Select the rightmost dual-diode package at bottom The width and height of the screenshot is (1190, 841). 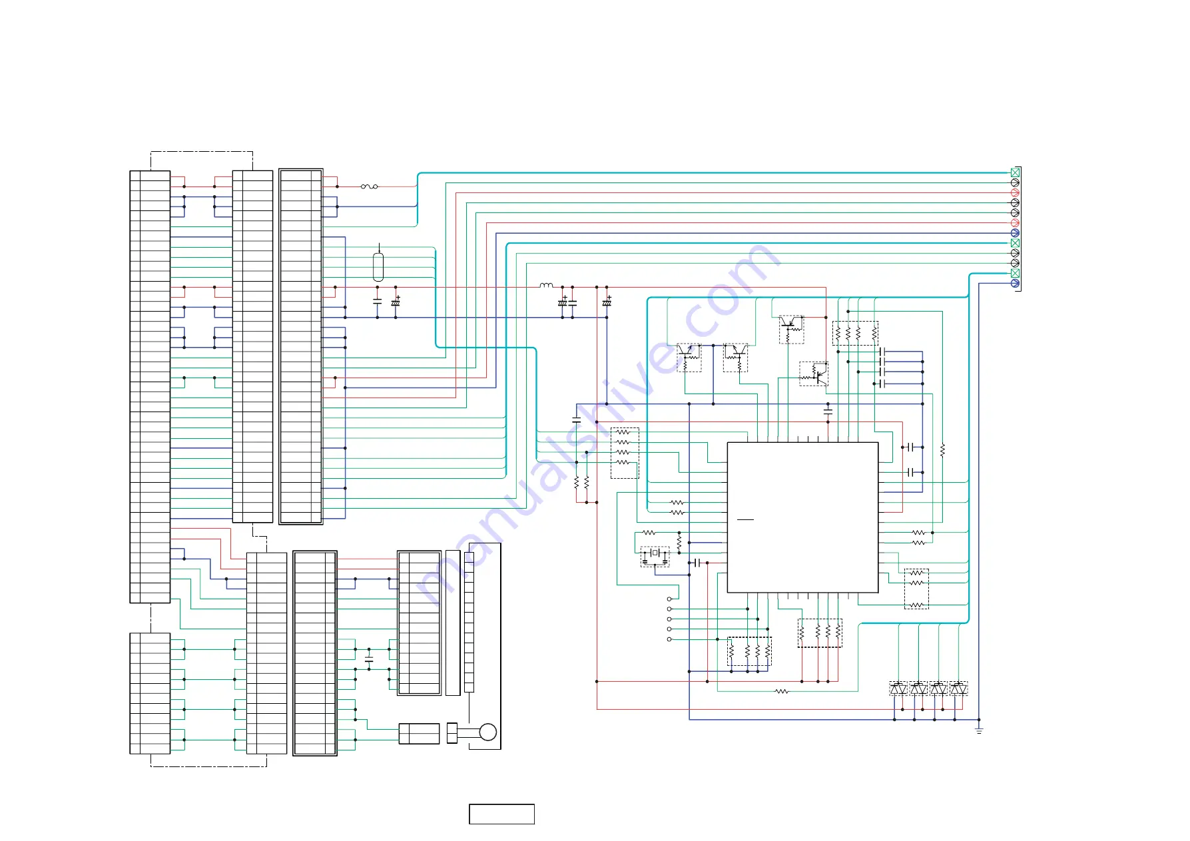958,689
